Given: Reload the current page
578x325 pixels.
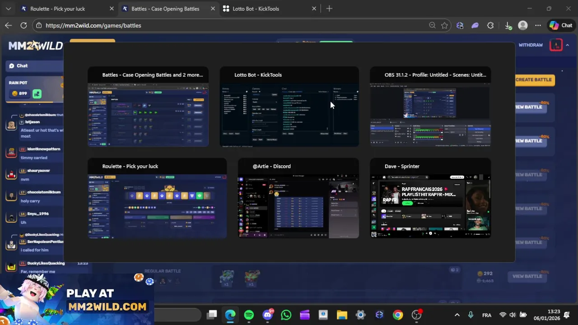Looking at the screenshot, I should tap(23, 25).
